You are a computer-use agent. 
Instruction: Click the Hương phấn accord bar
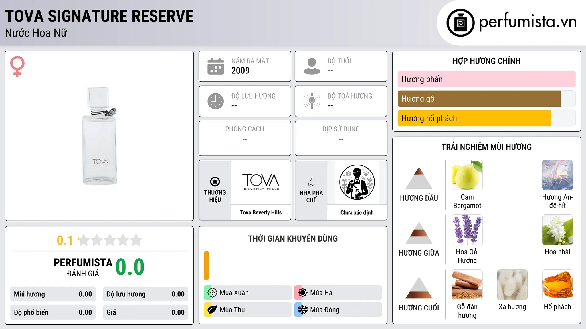(x=486, y=79)
